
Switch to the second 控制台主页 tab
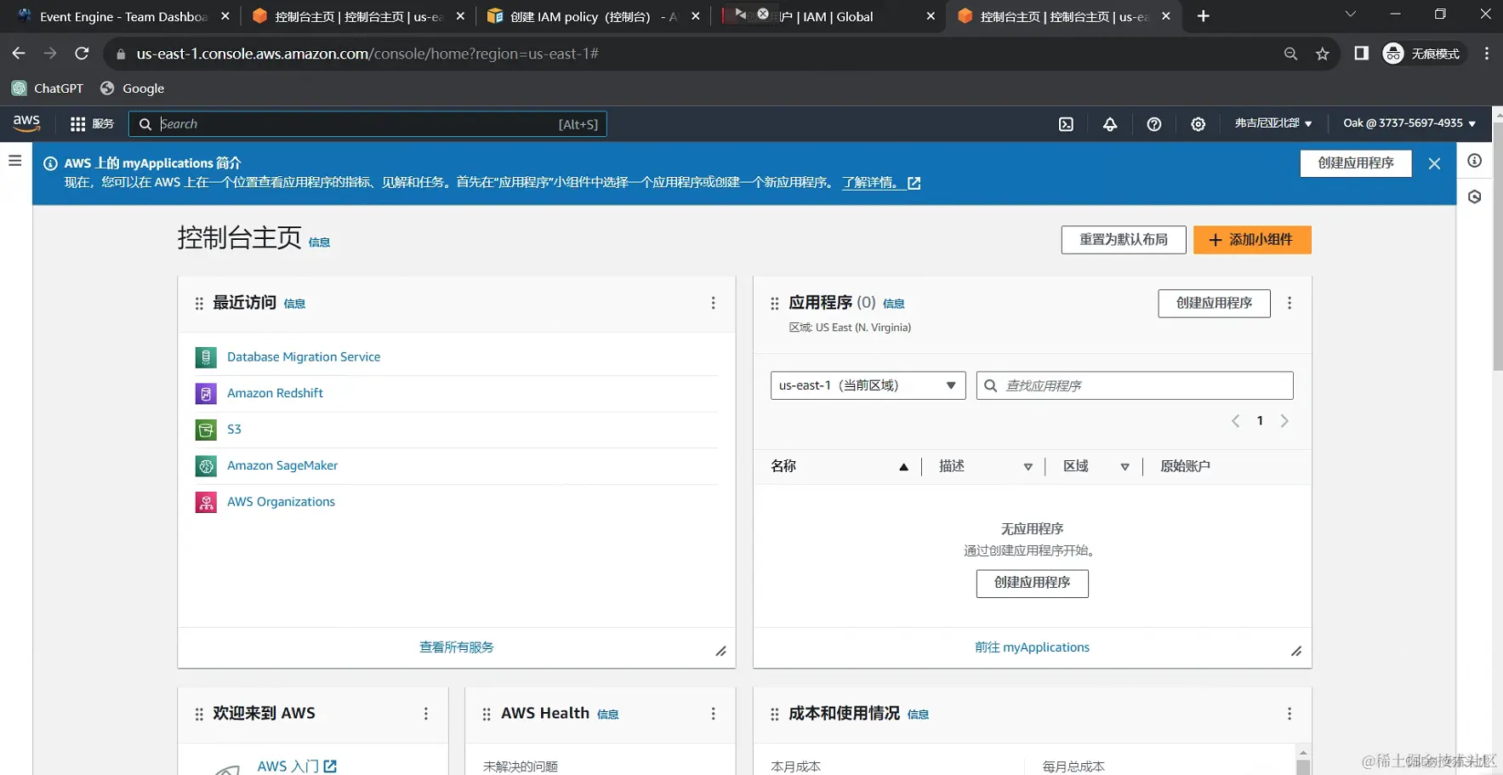(1063, 16)
